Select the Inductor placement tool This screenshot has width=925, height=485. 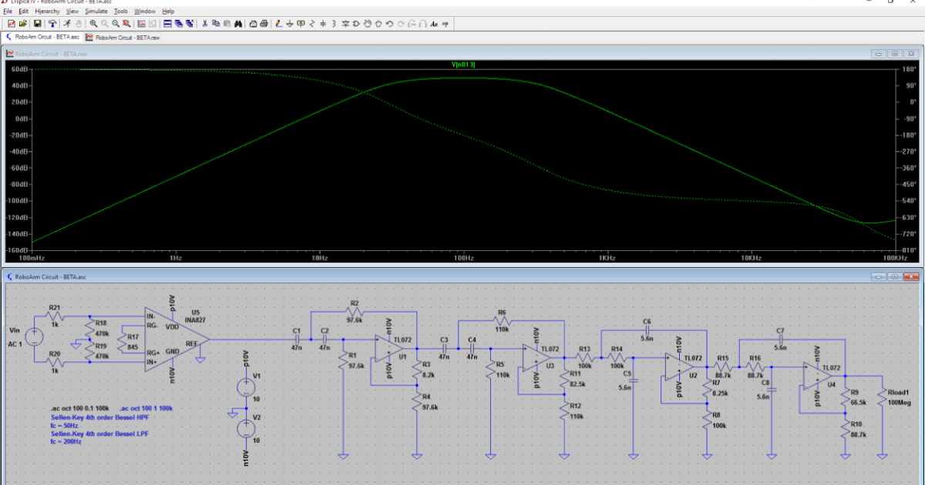coord(334,24)
